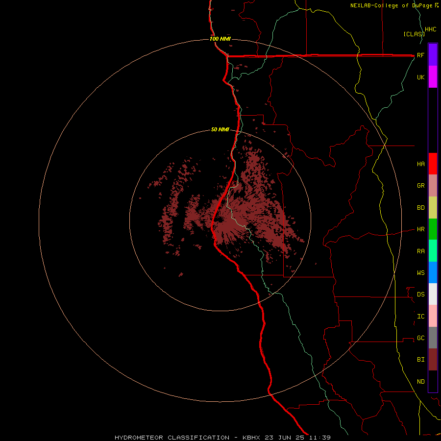Click the HR legend label
This screenshot has width=441, height=441.
point(420,229)
